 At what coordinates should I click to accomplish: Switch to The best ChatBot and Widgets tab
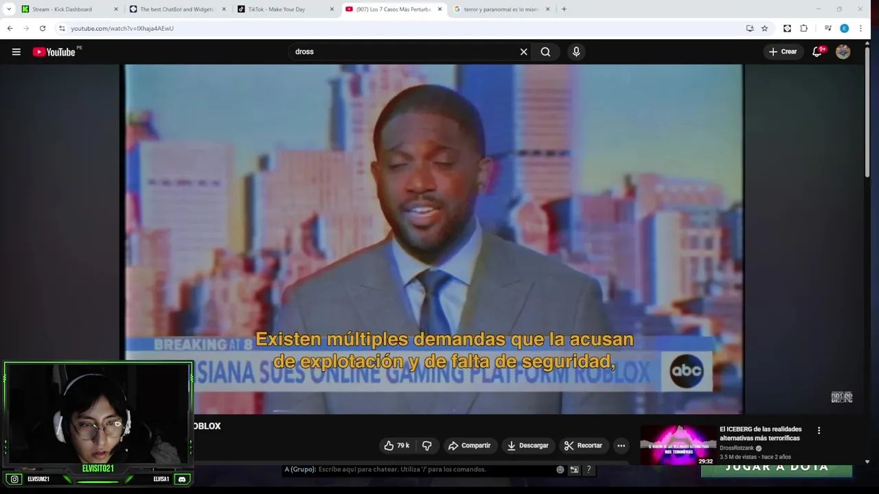(x=177, y=9)
